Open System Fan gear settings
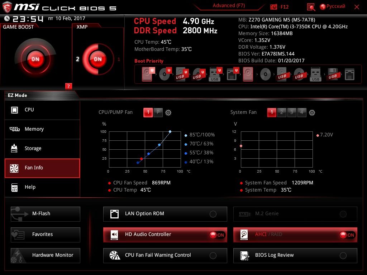367x275 pixels. tap(312, 112)
